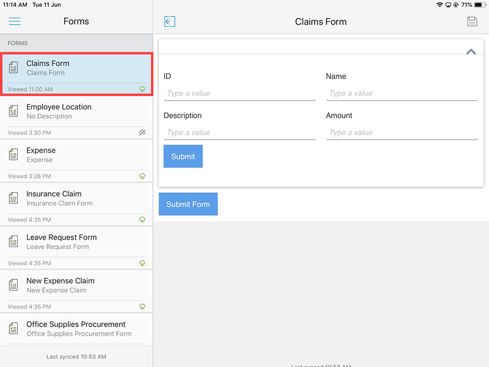Check the battery status indicator

coord(480,5)
